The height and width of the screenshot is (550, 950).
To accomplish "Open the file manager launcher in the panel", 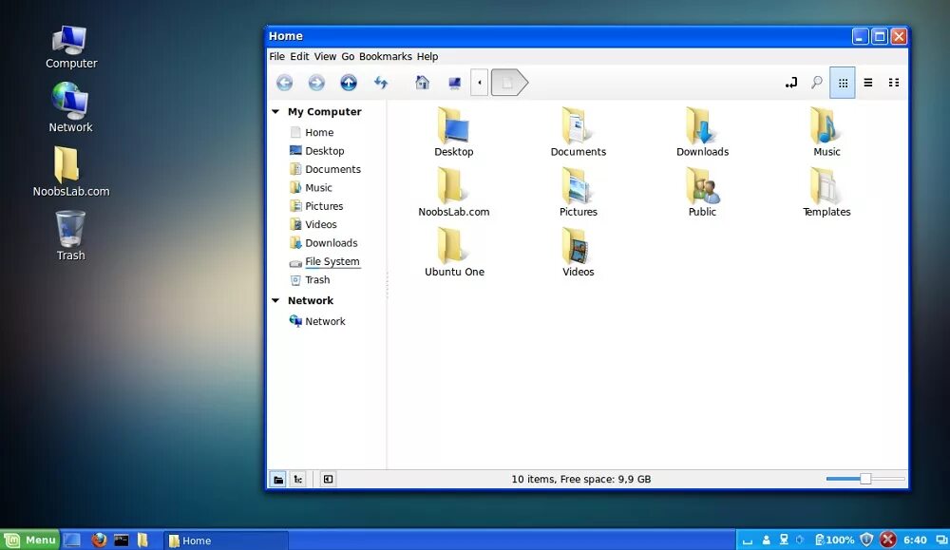I will click(x=143, y=540).
